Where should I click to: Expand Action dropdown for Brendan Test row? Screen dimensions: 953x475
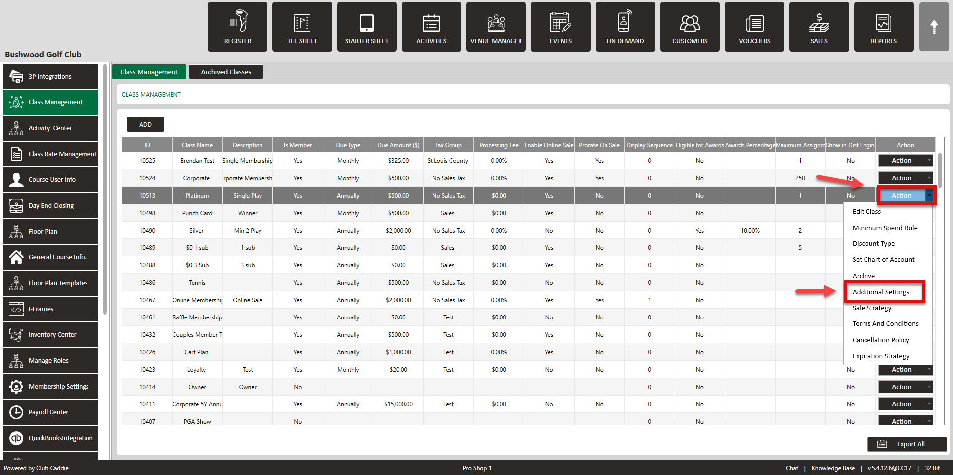point(928,161)
